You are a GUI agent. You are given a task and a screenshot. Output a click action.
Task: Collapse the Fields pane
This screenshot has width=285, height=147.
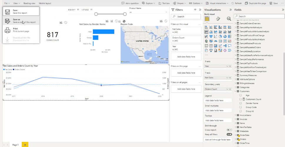(x=283, y=10)
